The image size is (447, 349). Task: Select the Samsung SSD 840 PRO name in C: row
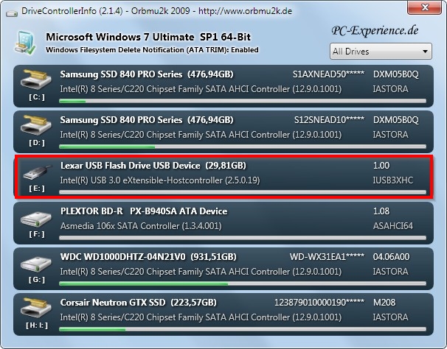click(121, 74)
